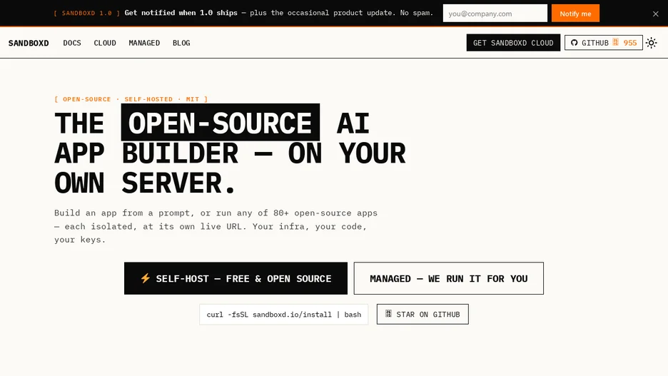Toggle the light/dark theme sun icon
This screenshot has height=376, width=668.
pyautogui.click(x=651, y=43)
